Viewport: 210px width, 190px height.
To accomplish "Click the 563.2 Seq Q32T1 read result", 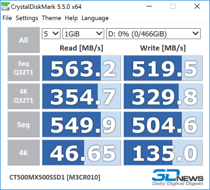I will [81, 68].
